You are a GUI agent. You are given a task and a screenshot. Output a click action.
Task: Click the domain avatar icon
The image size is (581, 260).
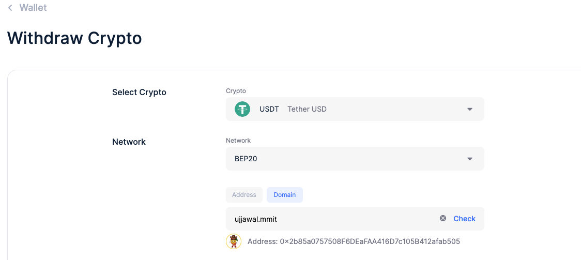234,241
